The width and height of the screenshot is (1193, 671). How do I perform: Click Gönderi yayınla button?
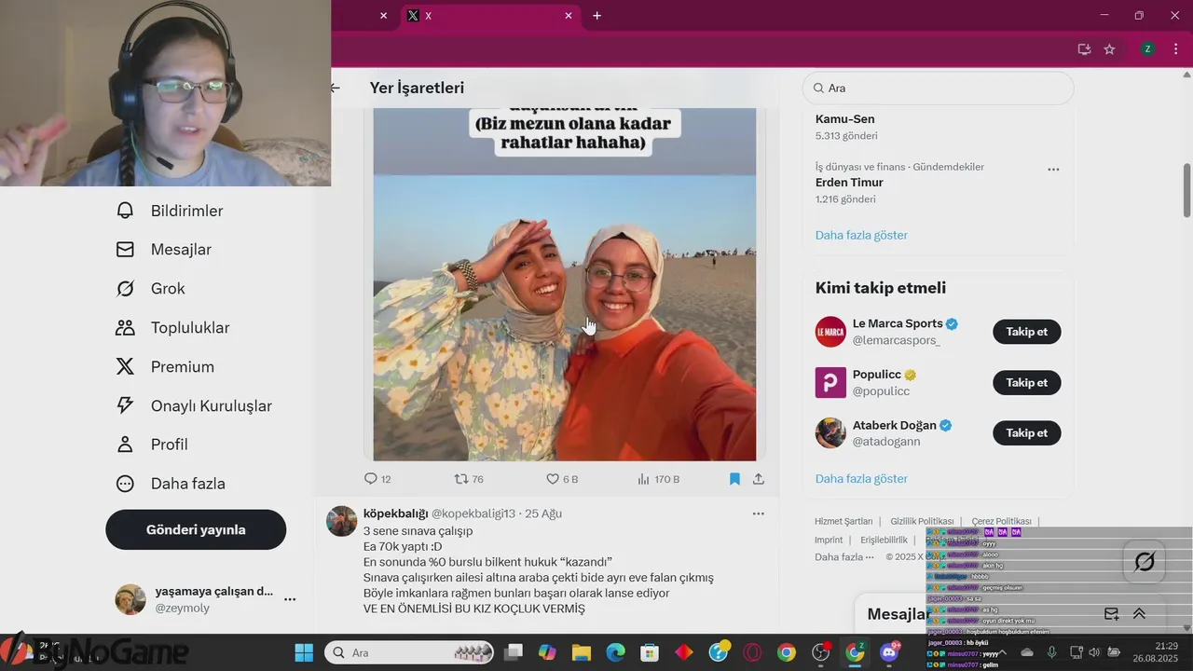[196, 529]
